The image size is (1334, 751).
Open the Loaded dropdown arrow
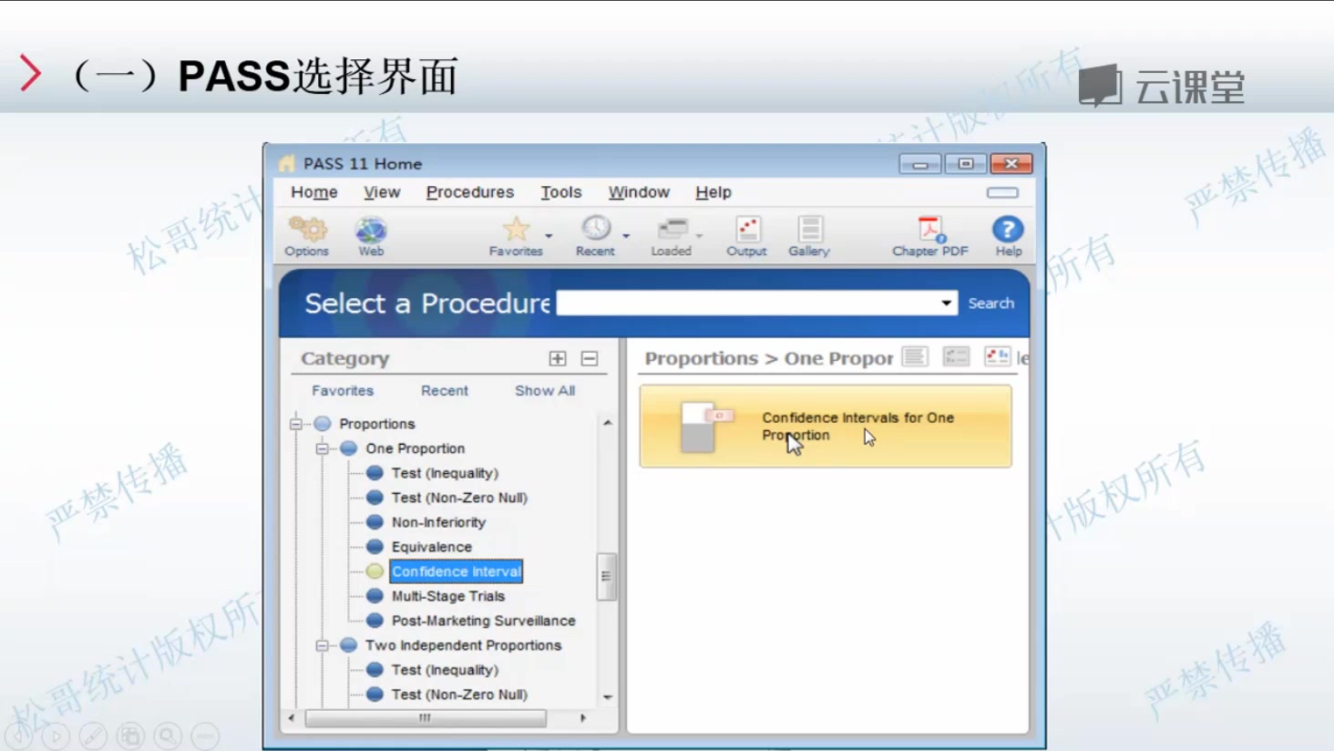tap(699, 236)
